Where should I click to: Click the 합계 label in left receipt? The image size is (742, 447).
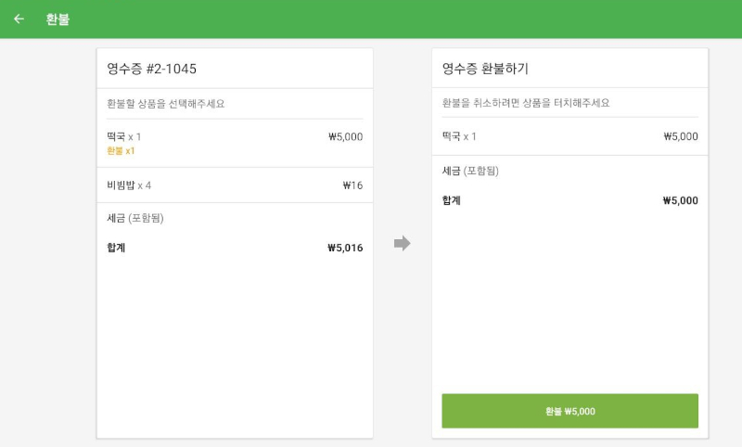(116, 248)
